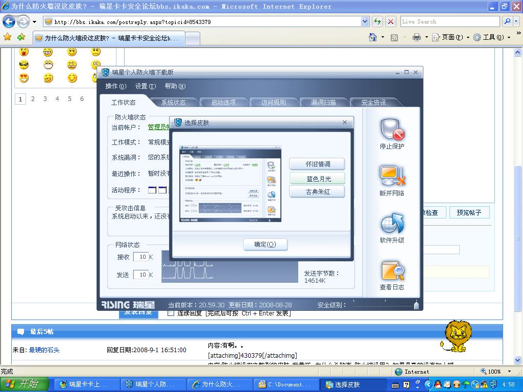Open the zoom level 100% dropdown
Image resolution: width=523 pixels, height=392 pixels.
click(509, 372)
